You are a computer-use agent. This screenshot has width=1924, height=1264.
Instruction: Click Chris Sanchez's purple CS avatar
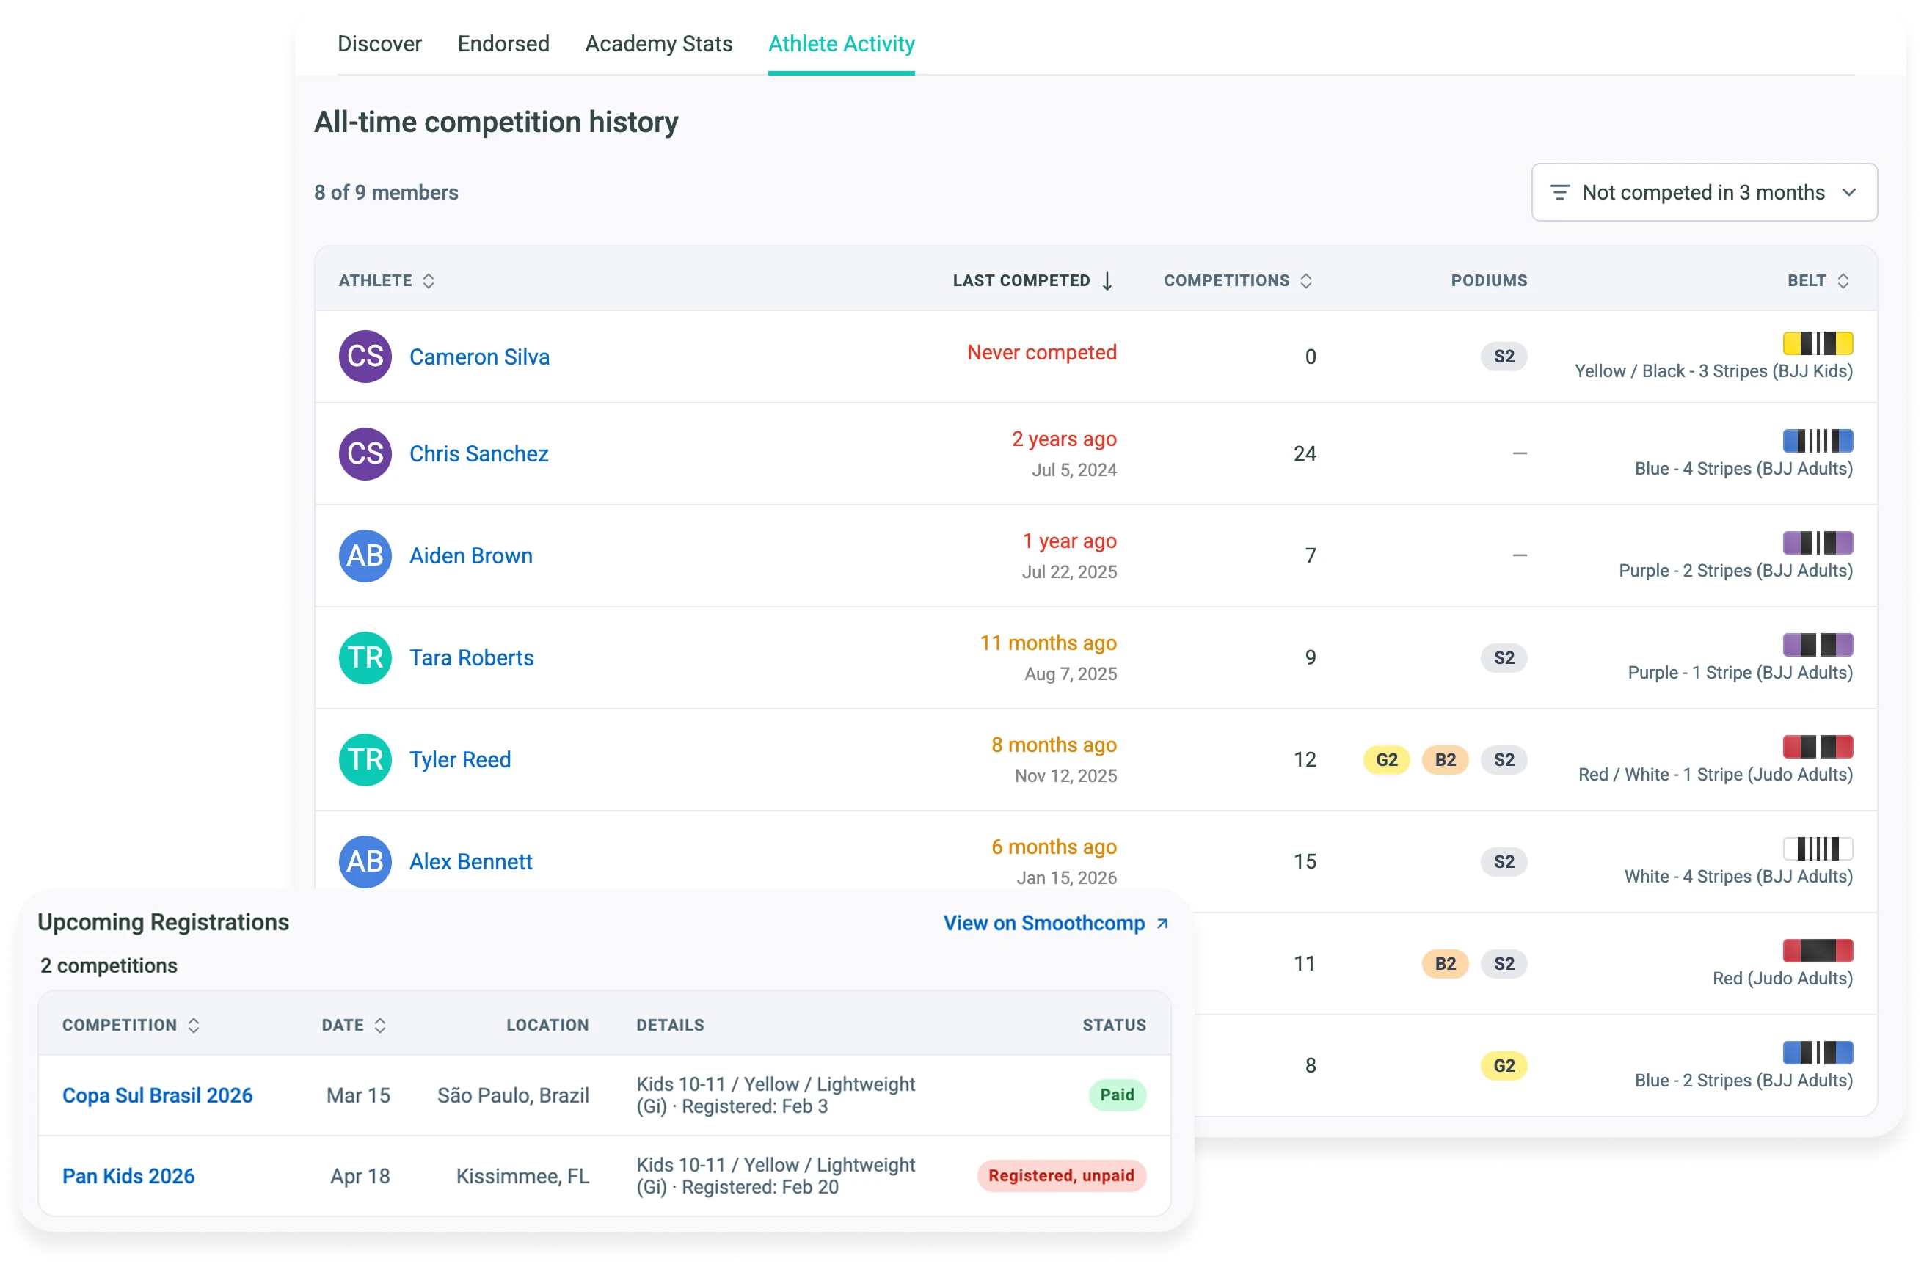tap(365, 453)
